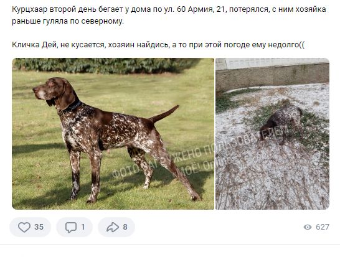This screenshot has height=257, width=340.
Task: Open the large dog photo on grass
Action: [113, 134]
